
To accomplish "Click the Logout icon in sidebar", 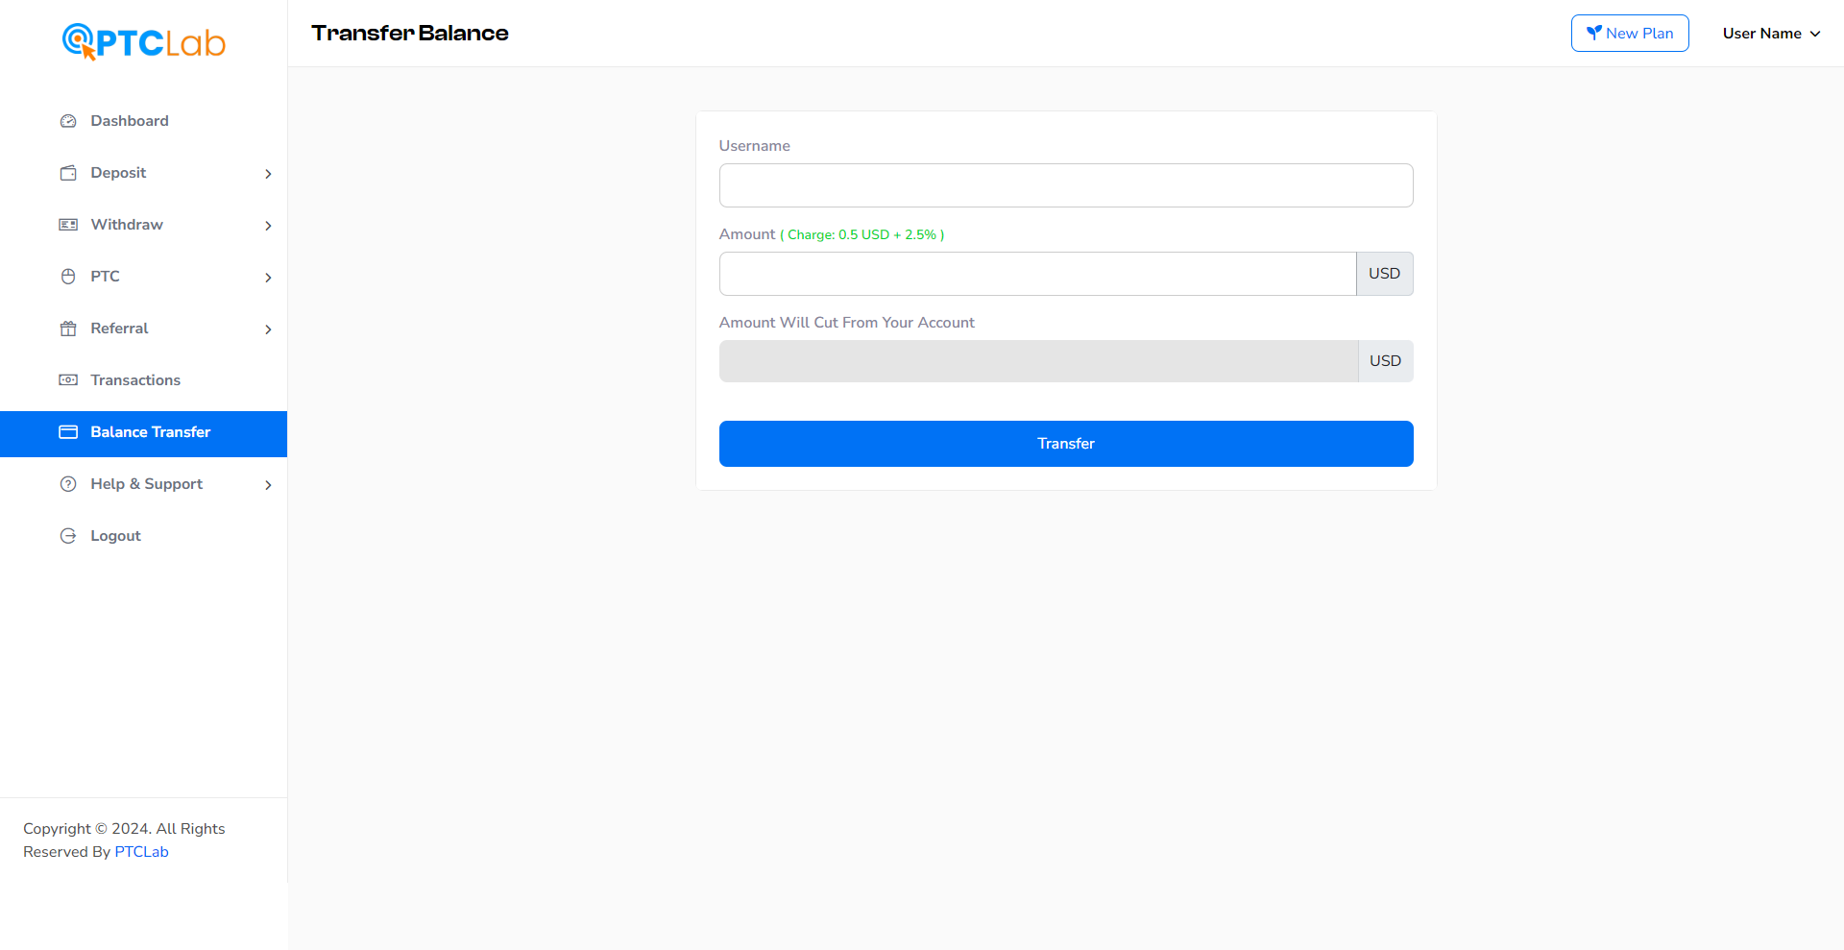I will (67, 536).
